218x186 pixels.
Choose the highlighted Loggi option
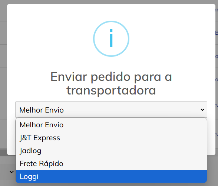pyautogui.click(x=111, y=176)
